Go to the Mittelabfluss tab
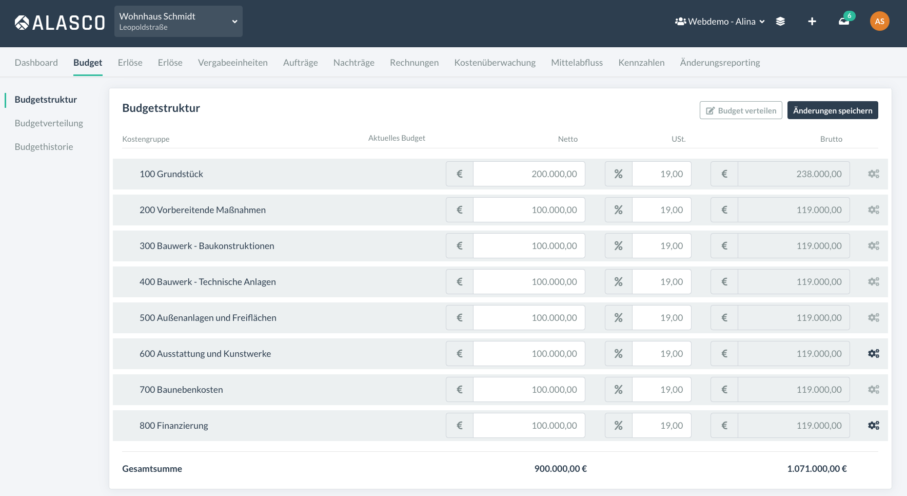This screenshot has height=496, width=907. [577, 63]
